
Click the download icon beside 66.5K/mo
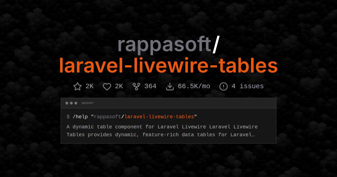point(170,86)
